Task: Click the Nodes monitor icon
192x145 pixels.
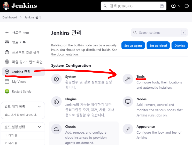Action: (128, 102)
